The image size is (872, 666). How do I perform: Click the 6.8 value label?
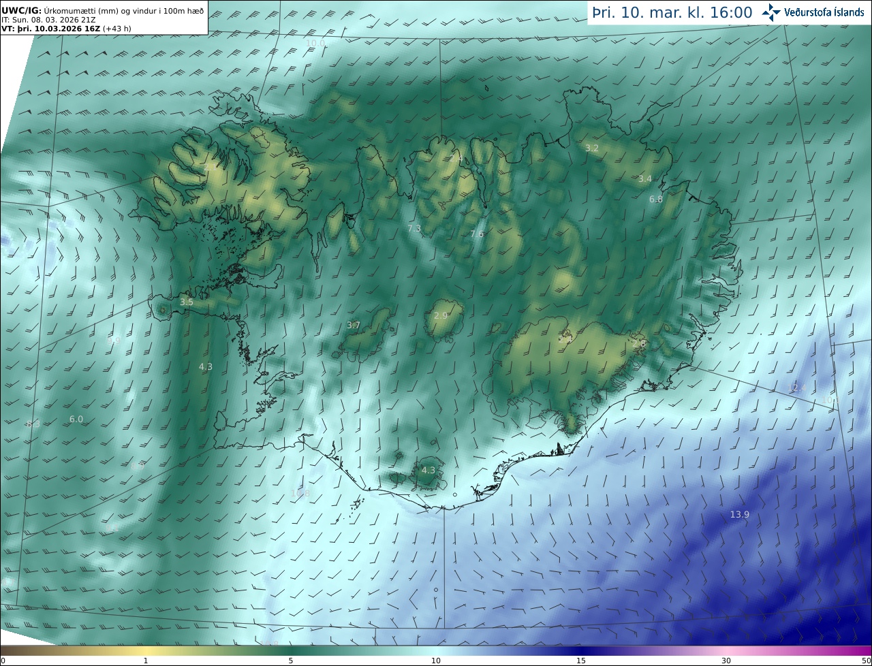tap(656, 199)
